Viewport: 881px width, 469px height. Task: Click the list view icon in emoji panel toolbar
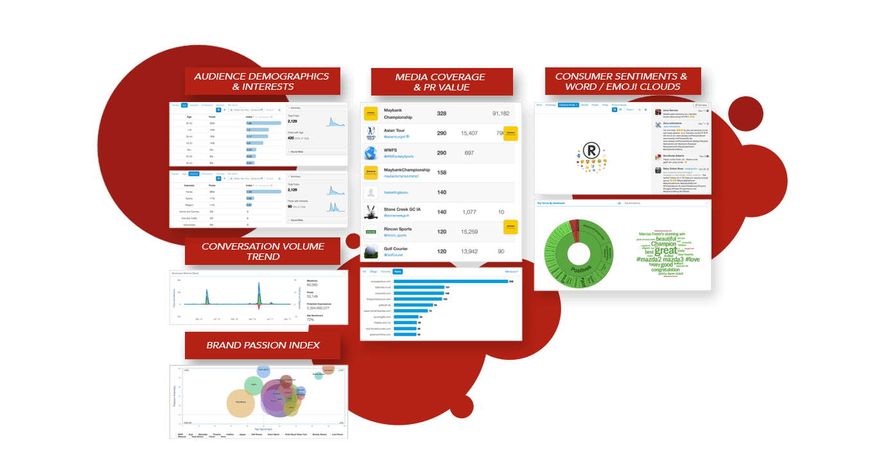coord(621,110)
